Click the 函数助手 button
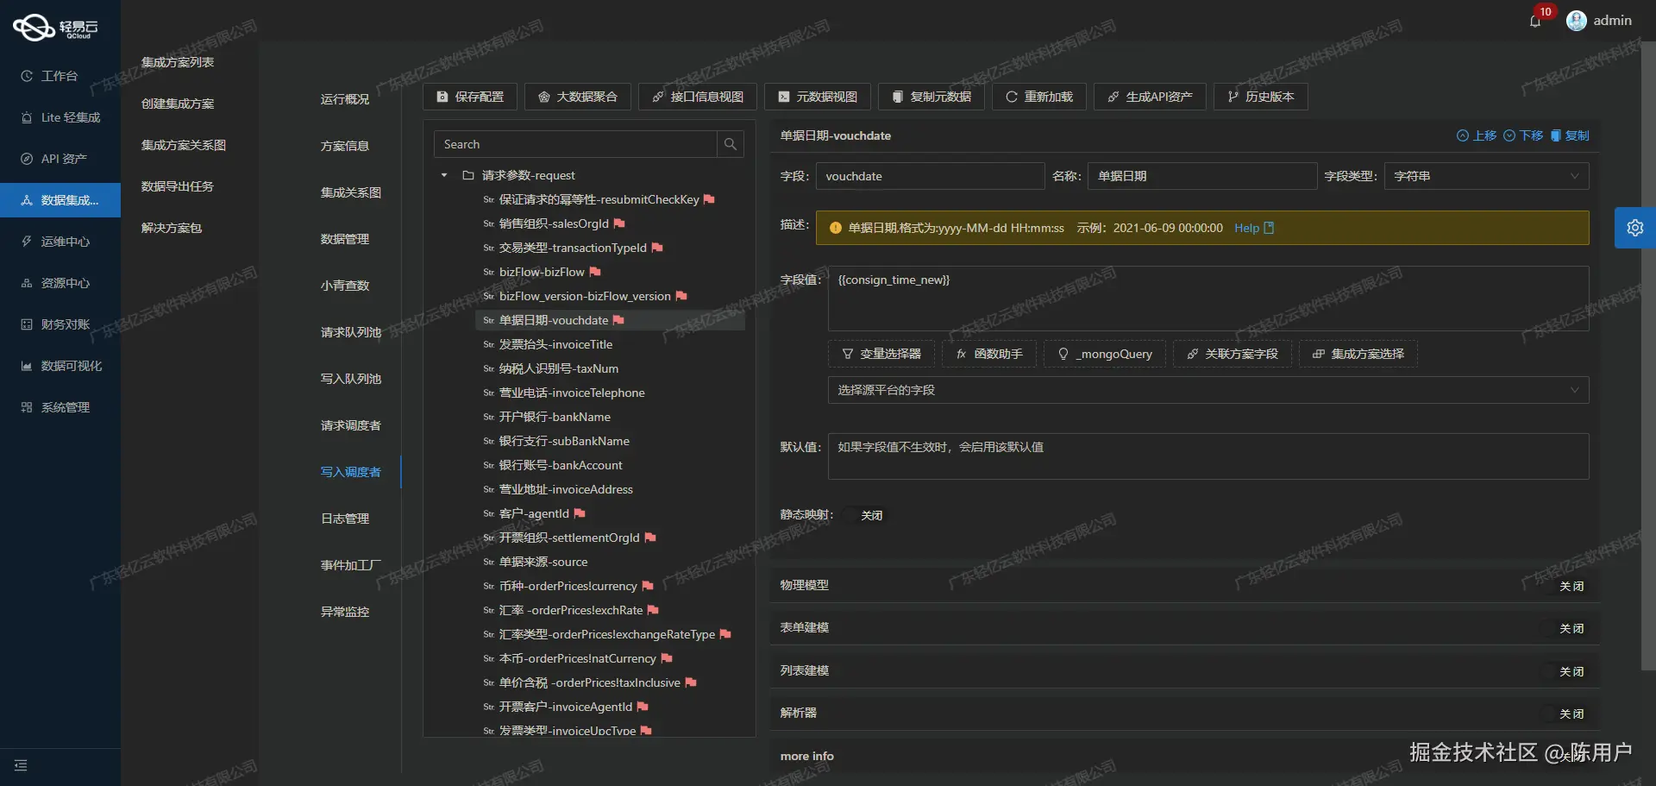Image resolution: width=1656 pixels, height=786 pixels. tap(989, 354)
